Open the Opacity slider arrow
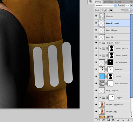 [131, 5]
